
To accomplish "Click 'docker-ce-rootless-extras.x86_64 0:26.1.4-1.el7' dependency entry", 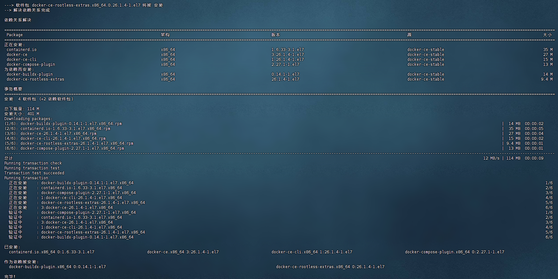I will 330,267.
